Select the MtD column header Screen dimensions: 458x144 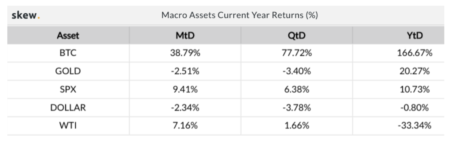coord(185,36)
